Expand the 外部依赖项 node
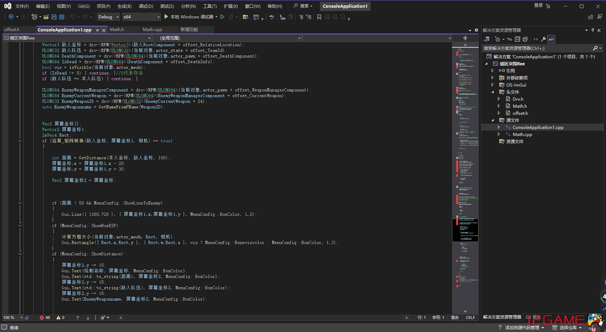This screenshot has height=332, width=606. (493, 78)
